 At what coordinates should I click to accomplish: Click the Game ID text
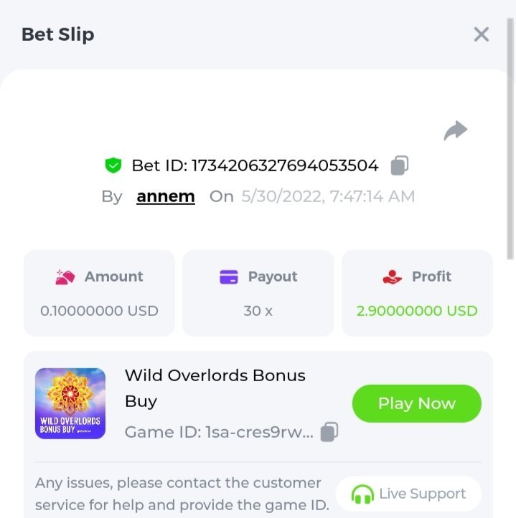coord(219,432)
